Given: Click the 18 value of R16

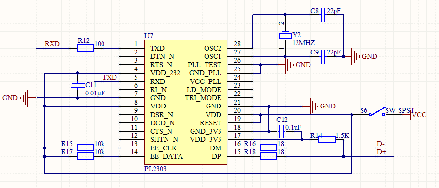Looking at the screenshot, I should [281, 144].
